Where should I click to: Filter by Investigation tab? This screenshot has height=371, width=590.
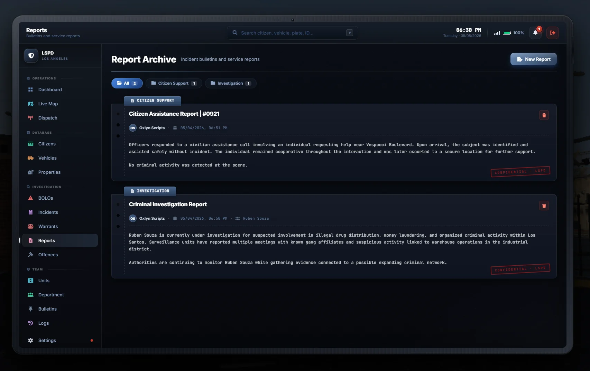coord(230,83)
